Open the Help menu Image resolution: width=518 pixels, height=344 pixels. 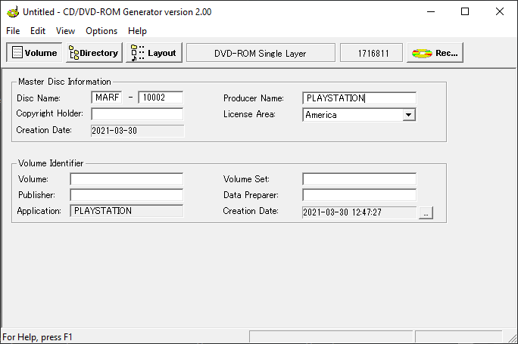coord(137,31)
